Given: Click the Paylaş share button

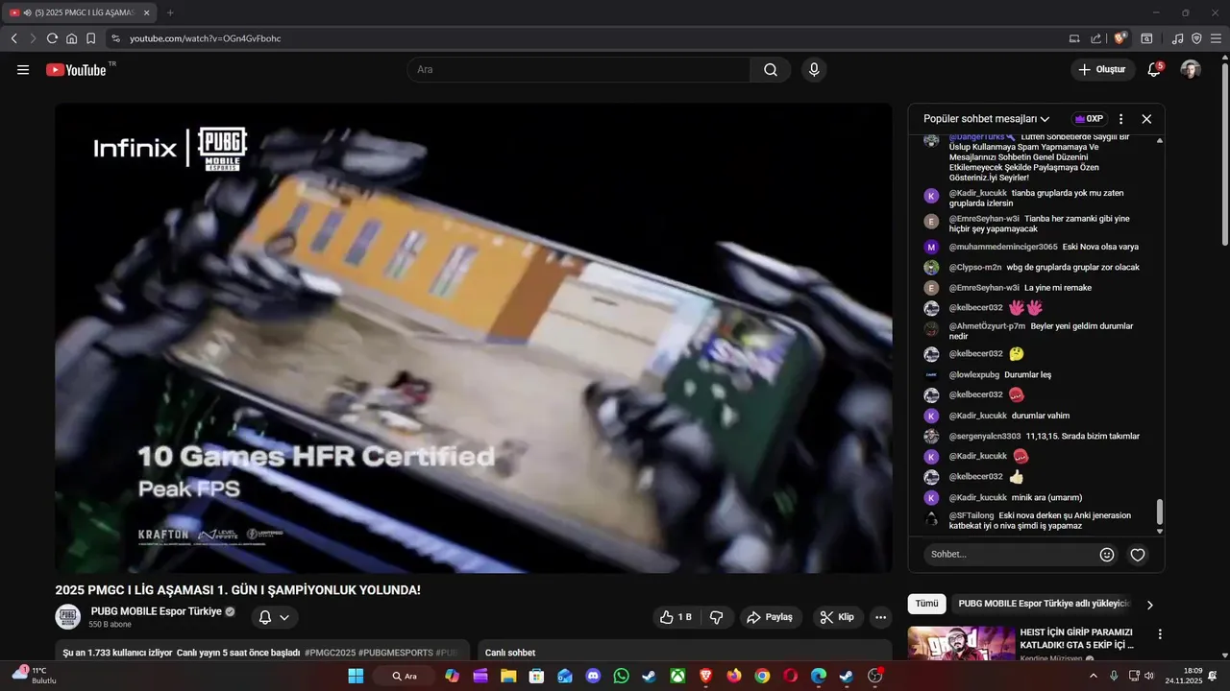Looking at the screenshot, I should pyautogui.click(x=770, y=617).
